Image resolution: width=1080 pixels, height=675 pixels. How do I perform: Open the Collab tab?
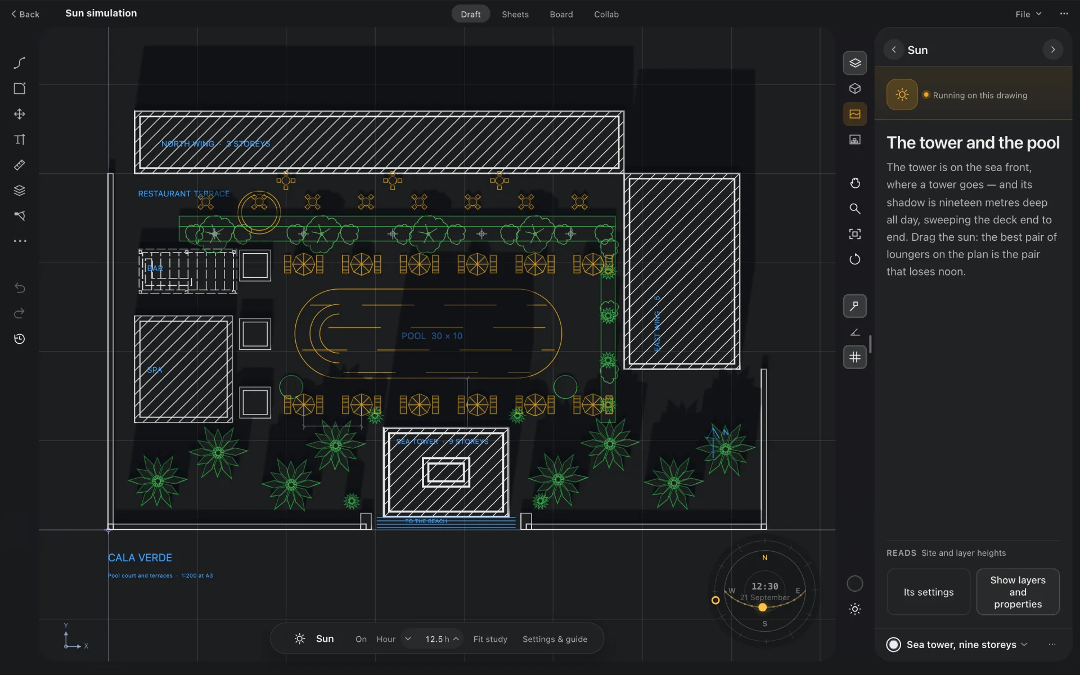click(606, 14)
